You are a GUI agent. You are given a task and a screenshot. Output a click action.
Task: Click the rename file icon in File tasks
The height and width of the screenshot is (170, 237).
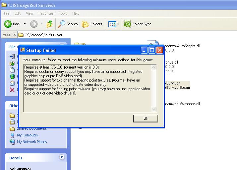12,57
